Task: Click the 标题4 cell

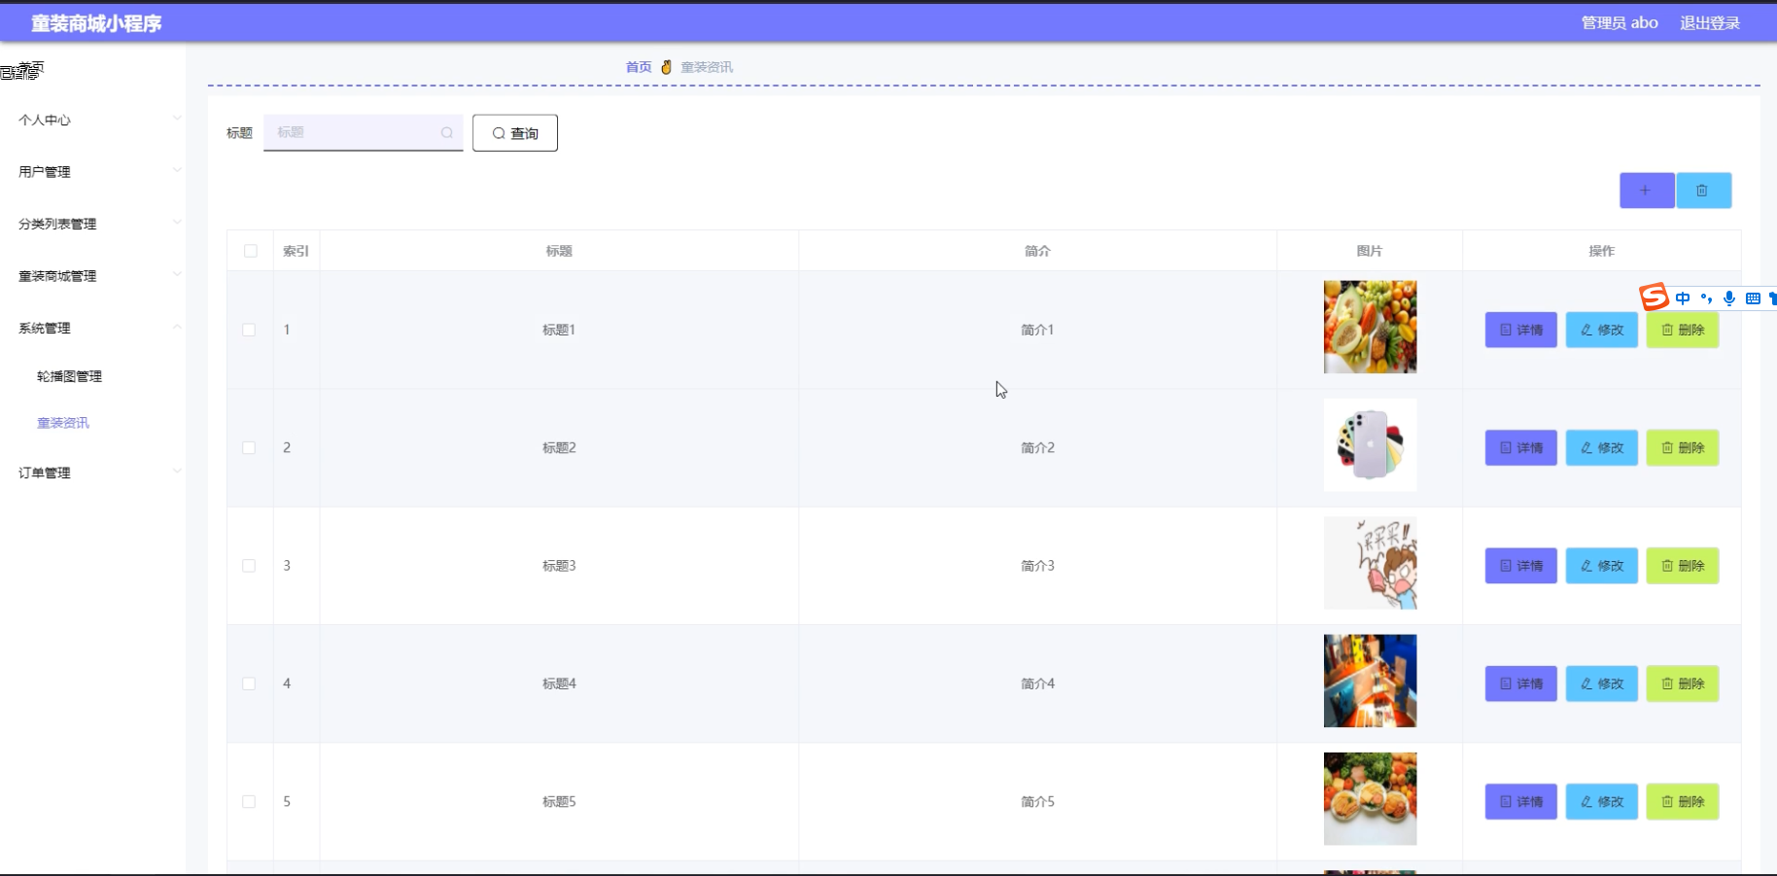Action: (559, 683)
